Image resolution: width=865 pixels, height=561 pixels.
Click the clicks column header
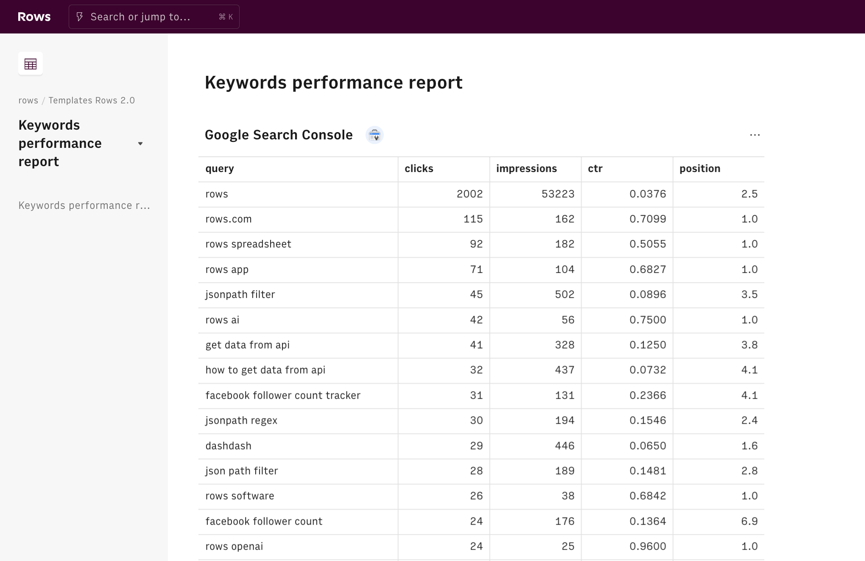coord(419,169)
